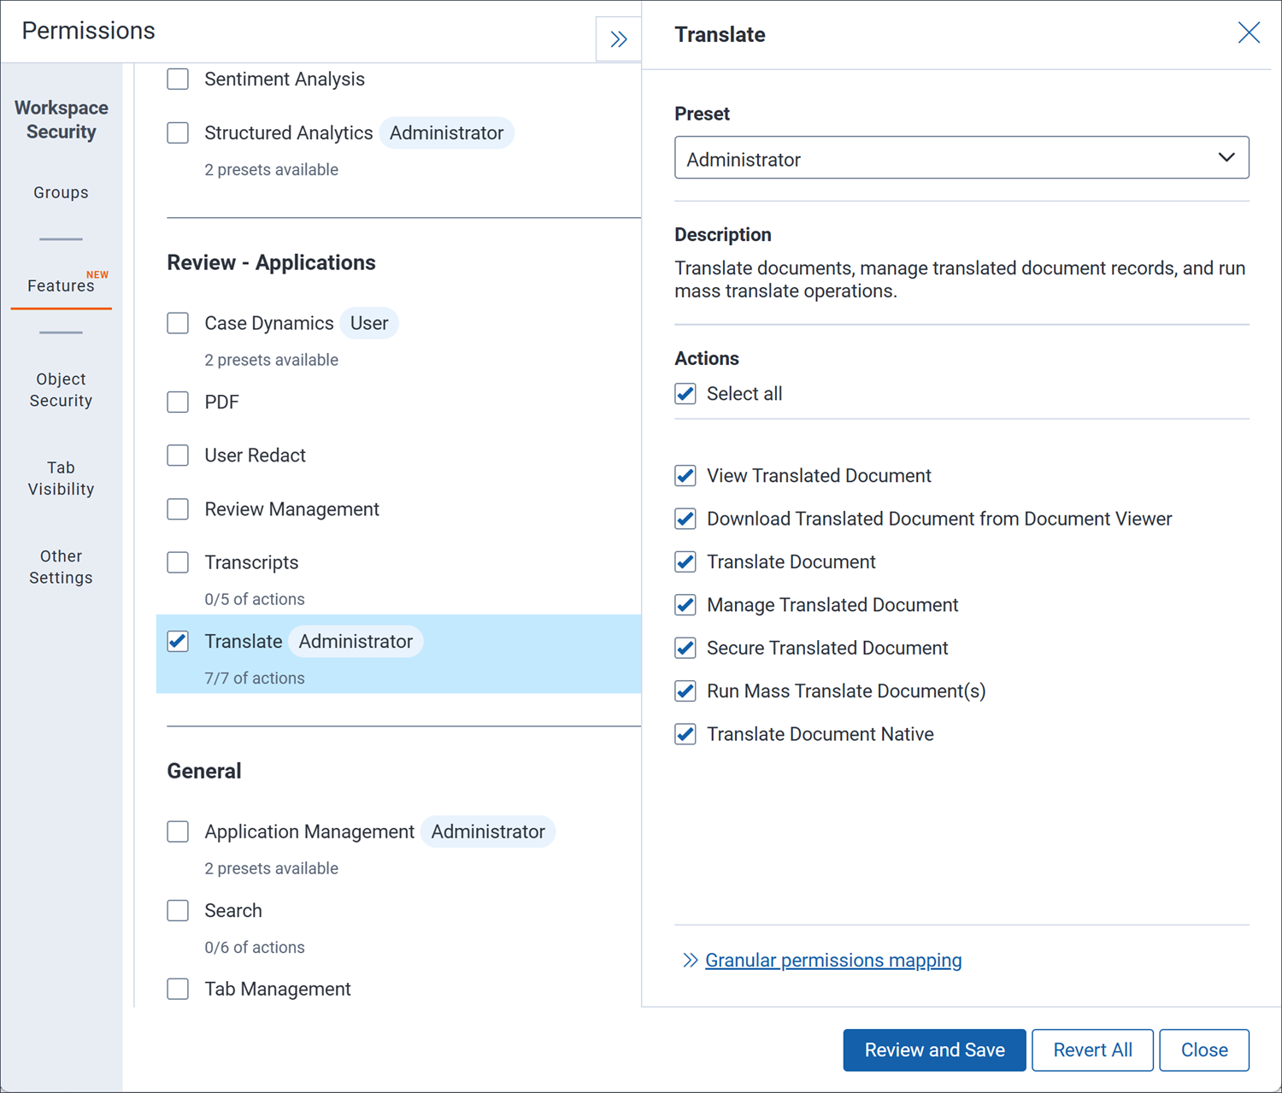Image resolution: width=1282 pixels, height=1093 pixels.
Task: Disable Translate Document Native action
Action: [x=685, y=734]
